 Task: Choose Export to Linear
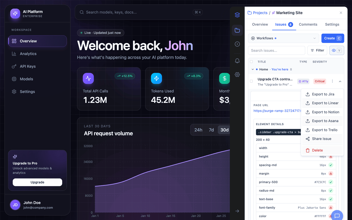point(322,103)
